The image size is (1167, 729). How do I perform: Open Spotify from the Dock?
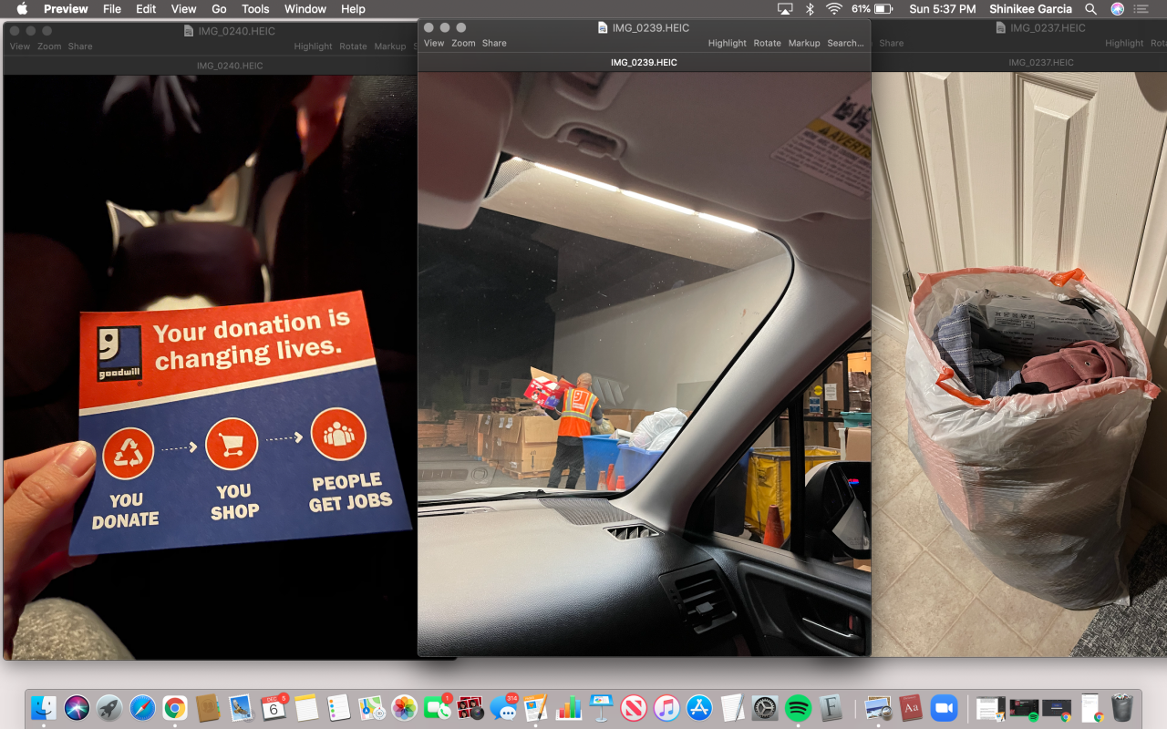(x=798, y=707)
